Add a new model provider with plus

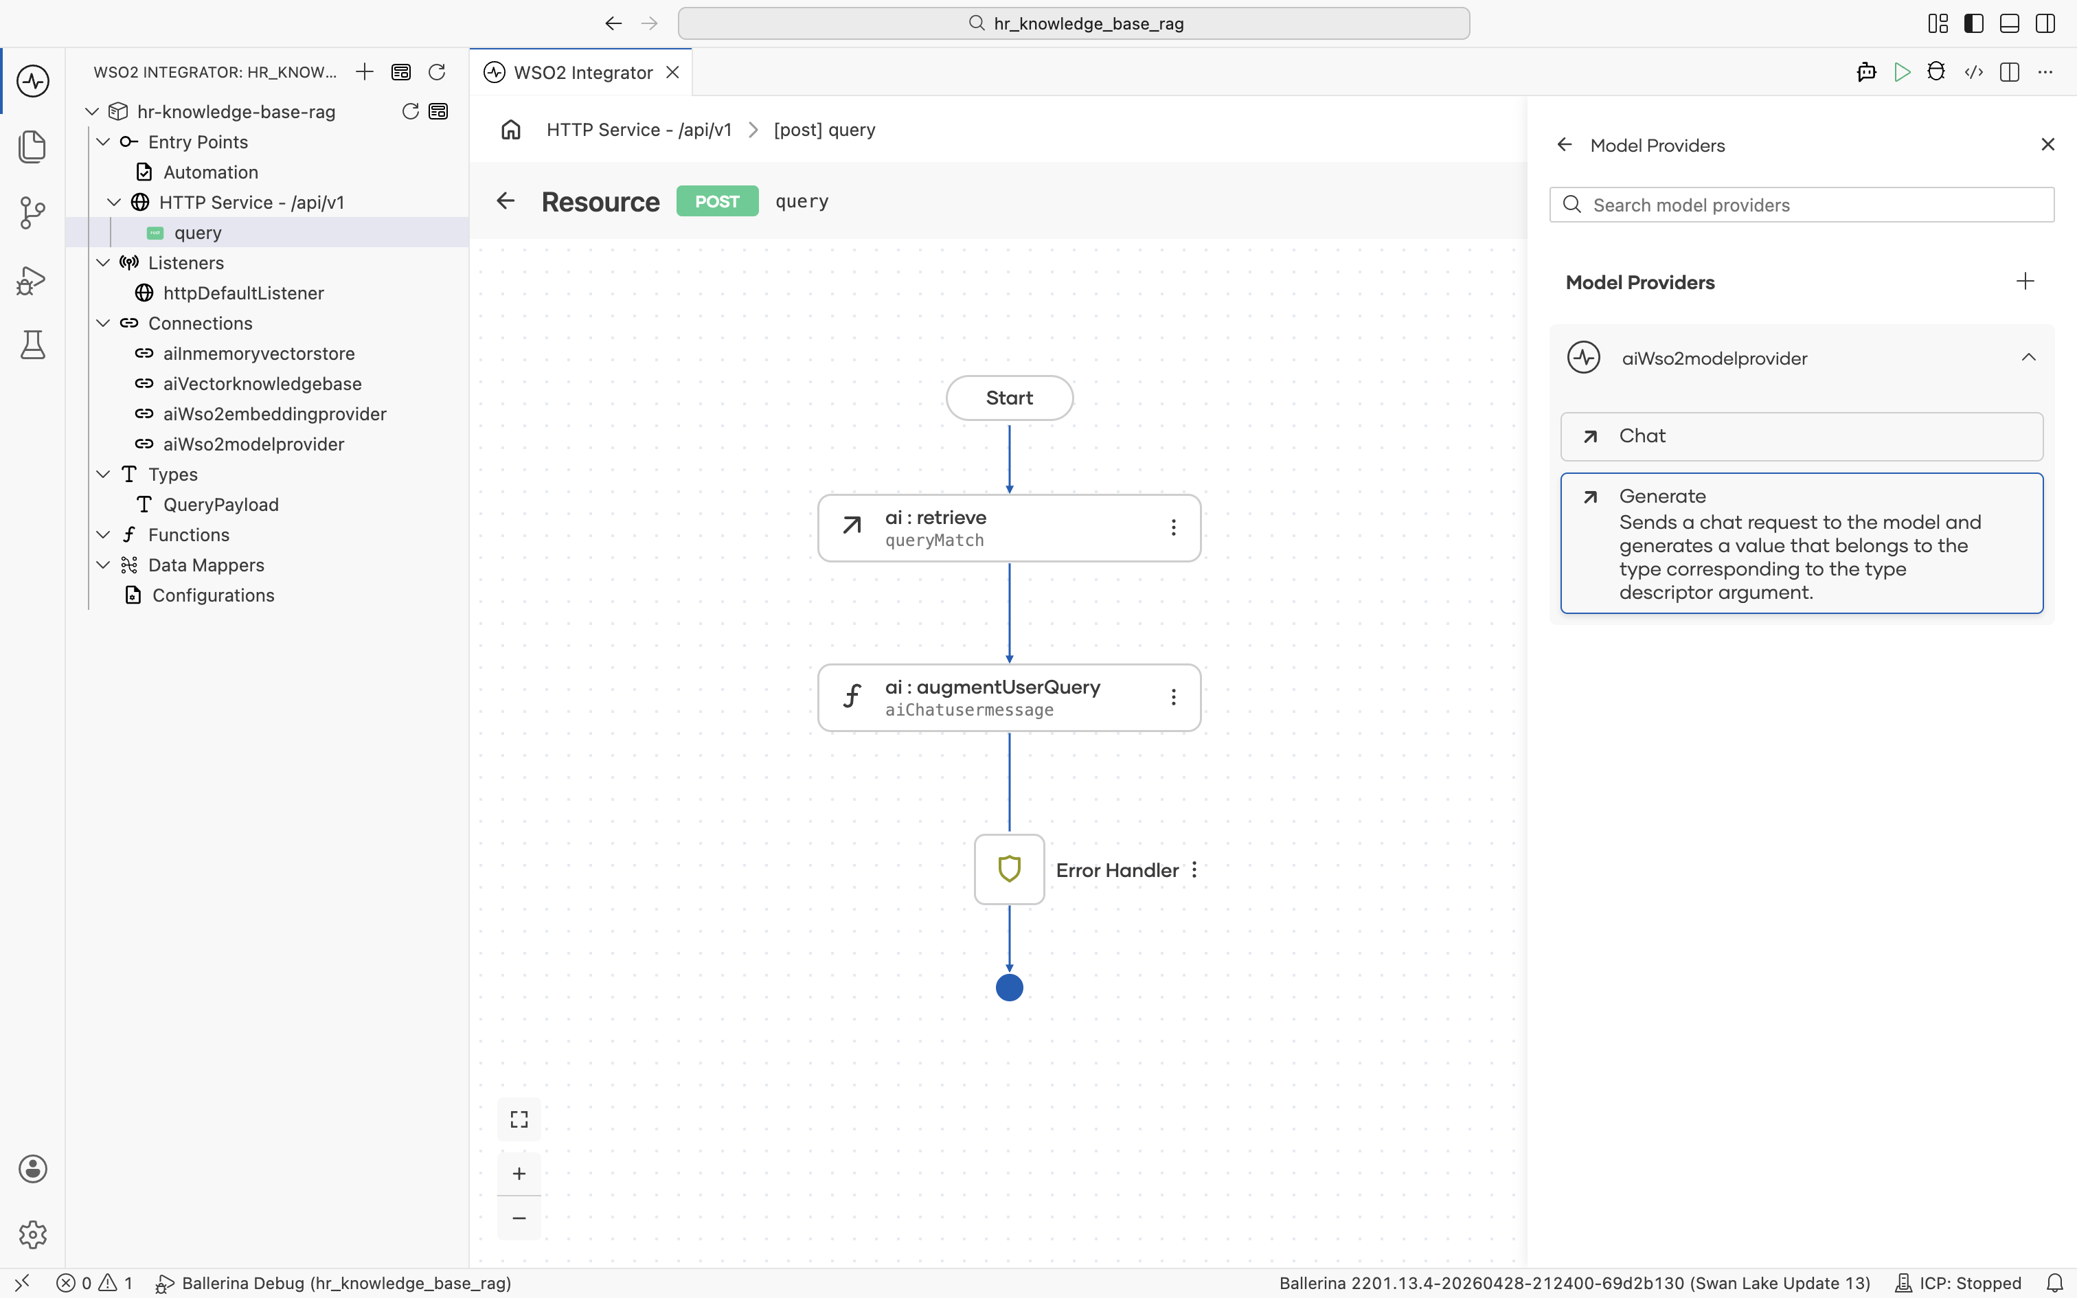[x=2025, y=282]
